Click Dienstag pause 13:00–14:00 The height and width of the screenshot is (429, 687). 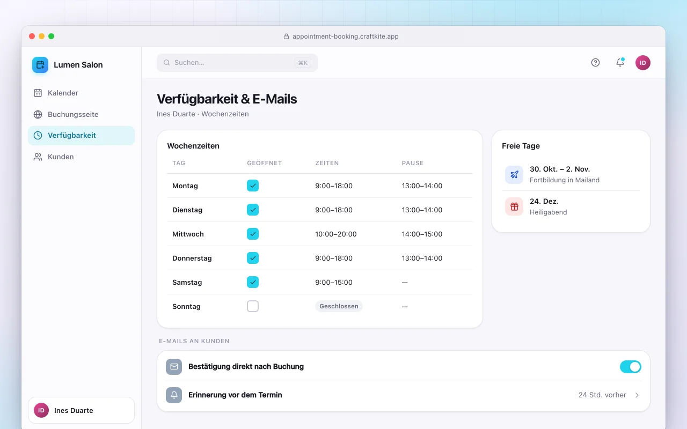click(x=422, y=210)
